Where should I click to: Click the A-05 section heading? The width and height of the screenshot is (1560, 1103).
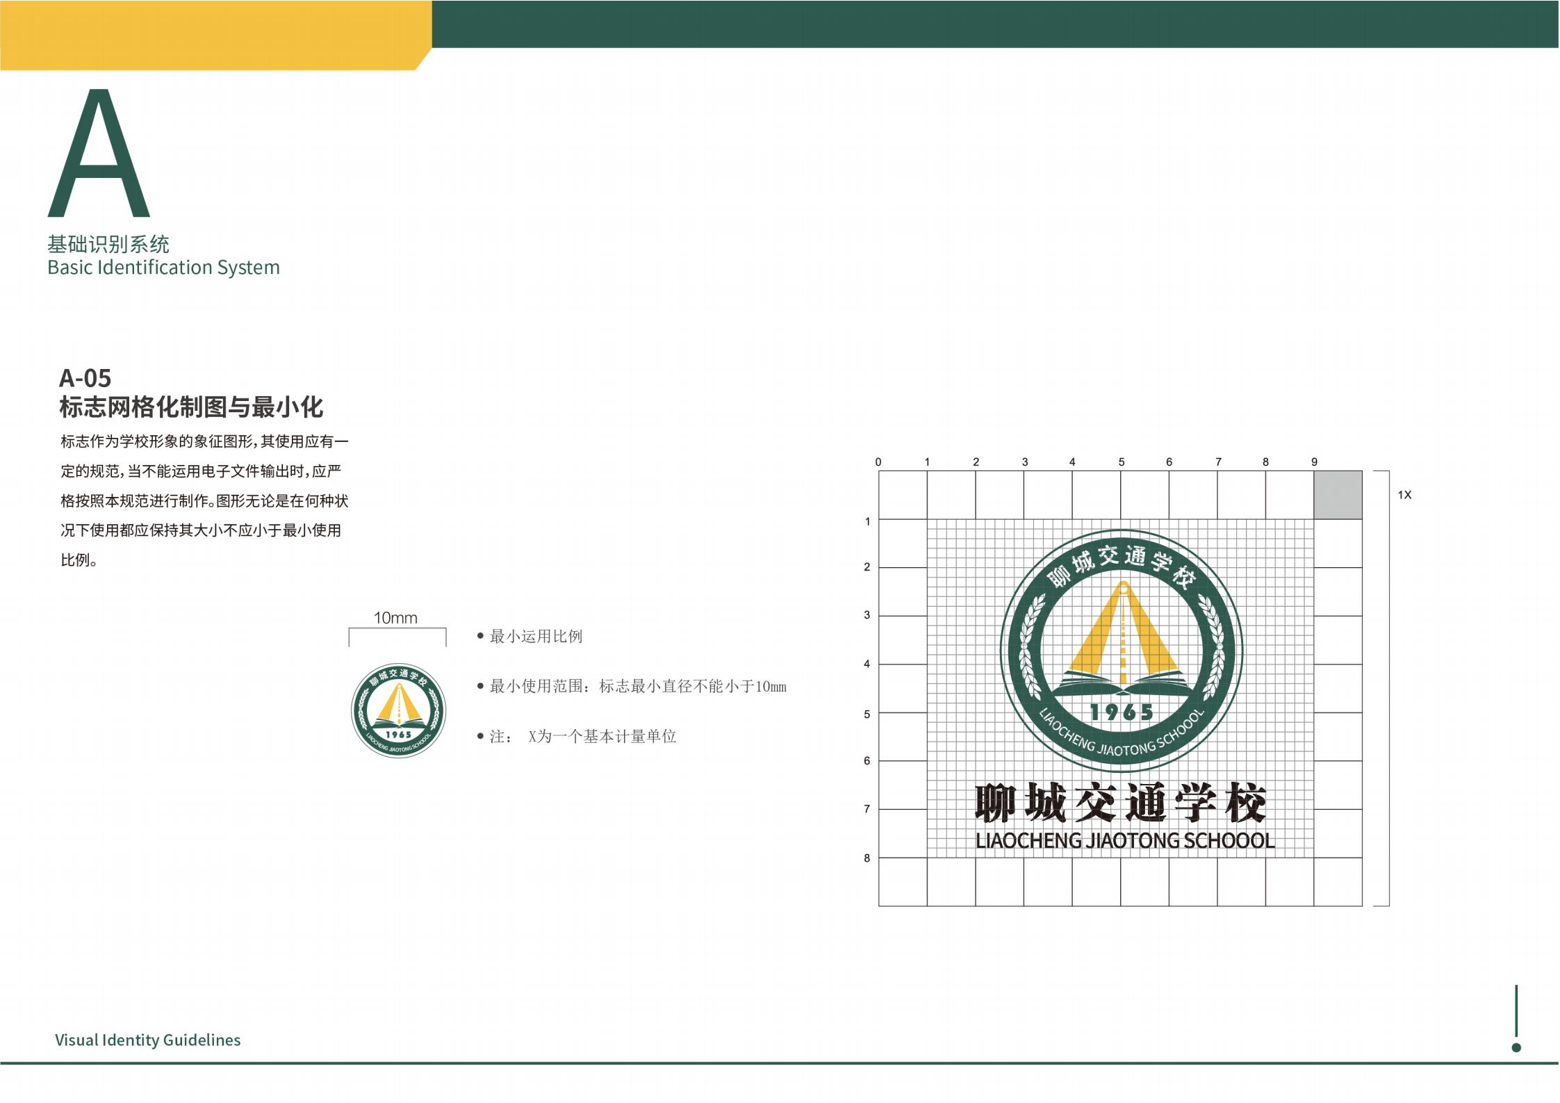point(85,378)
